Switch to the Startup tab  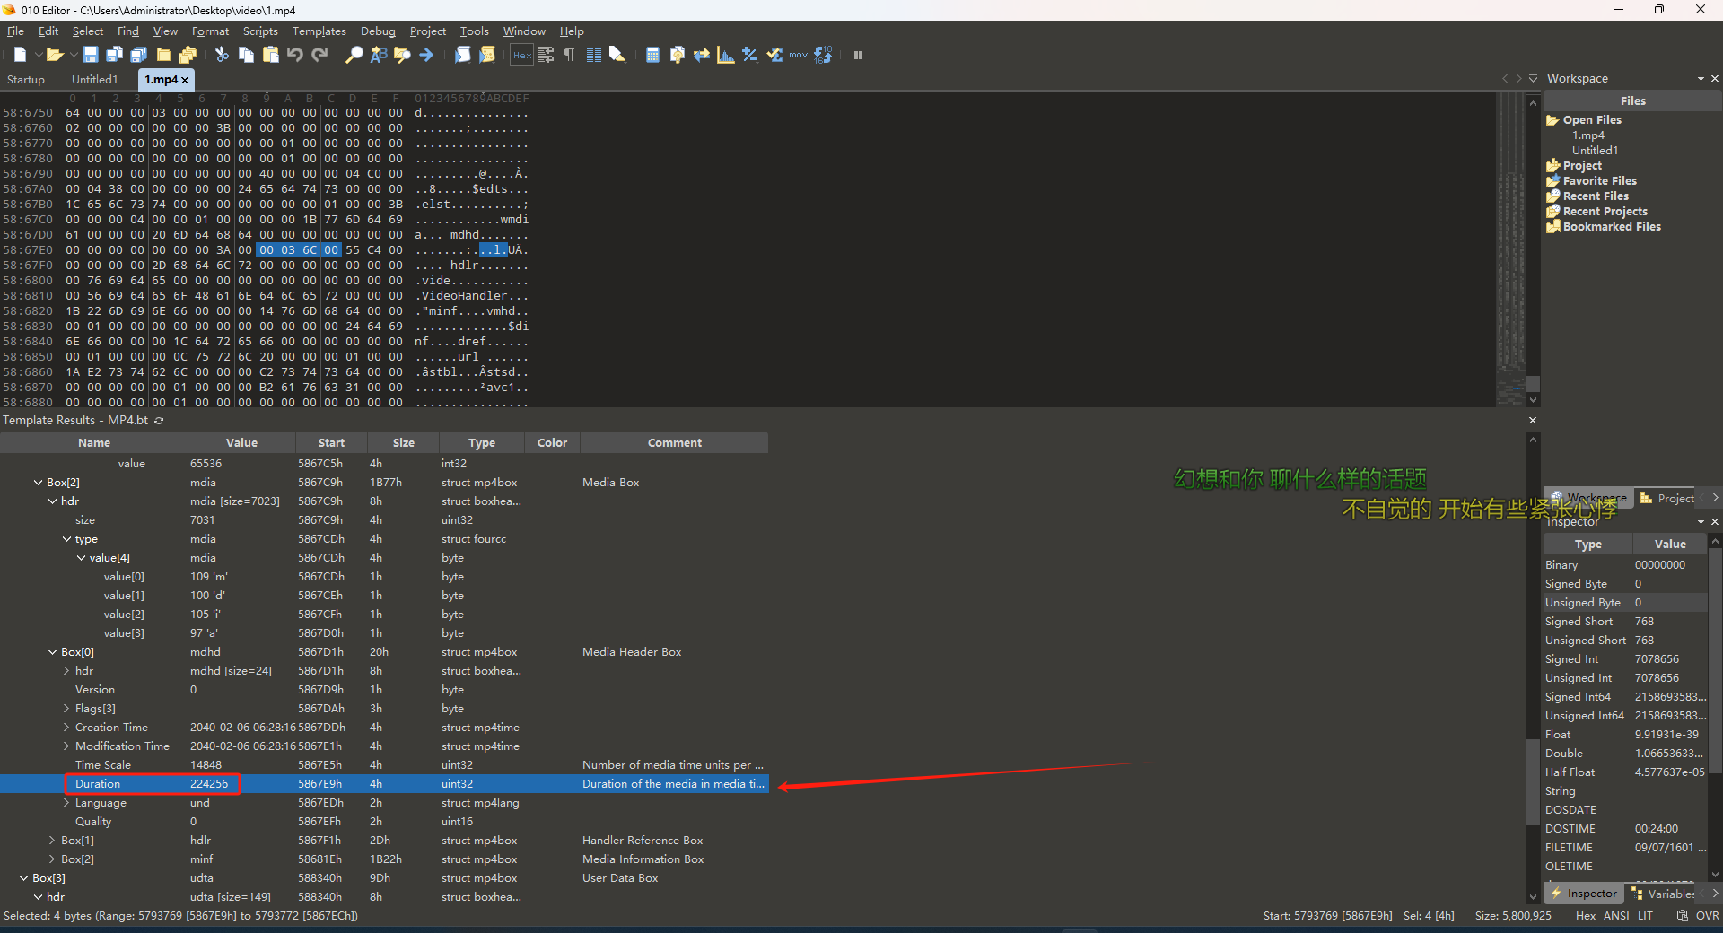26,80
